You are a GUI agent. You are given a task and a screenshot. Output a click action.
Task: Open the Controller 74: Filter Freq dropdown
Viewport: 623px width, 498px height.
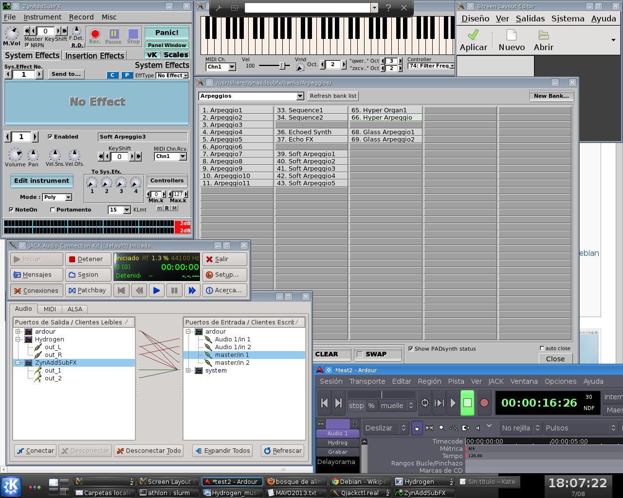click(x=431, y=66)
